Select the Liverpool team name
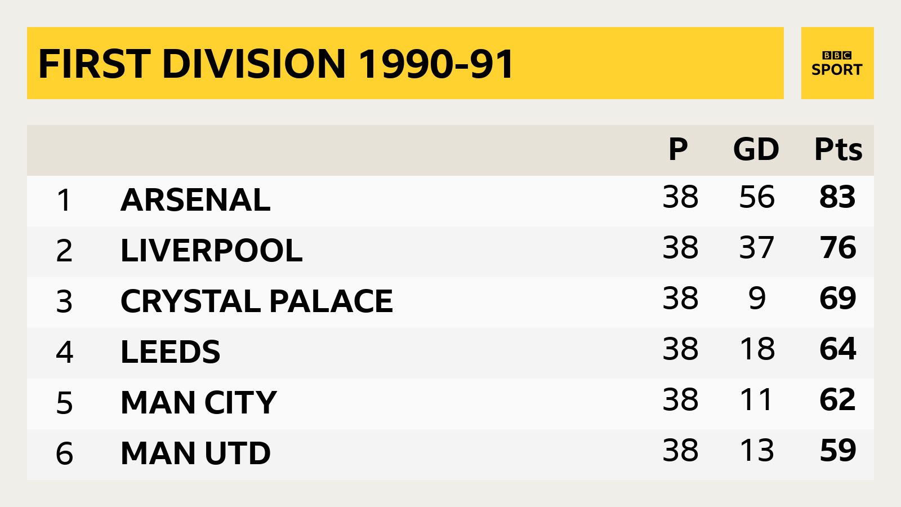 coord(211,251)
